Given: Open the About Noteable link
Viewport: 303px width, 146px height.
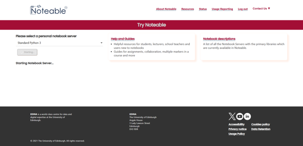Looking at the screenshot, I should pyautogui.click(x=166, y=9).
